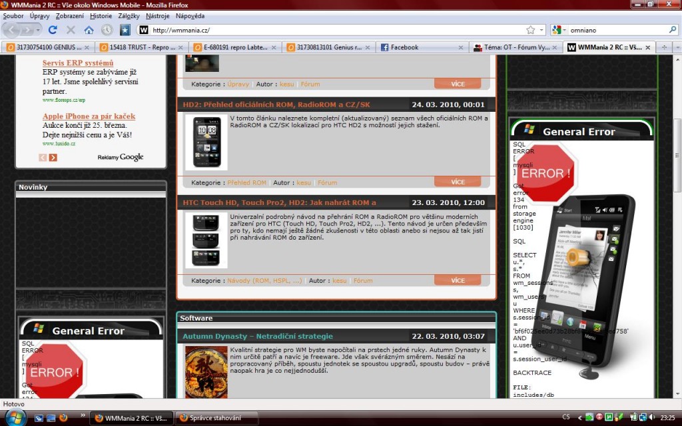Click the three HTC phones article thumbnail

[206, 240]
